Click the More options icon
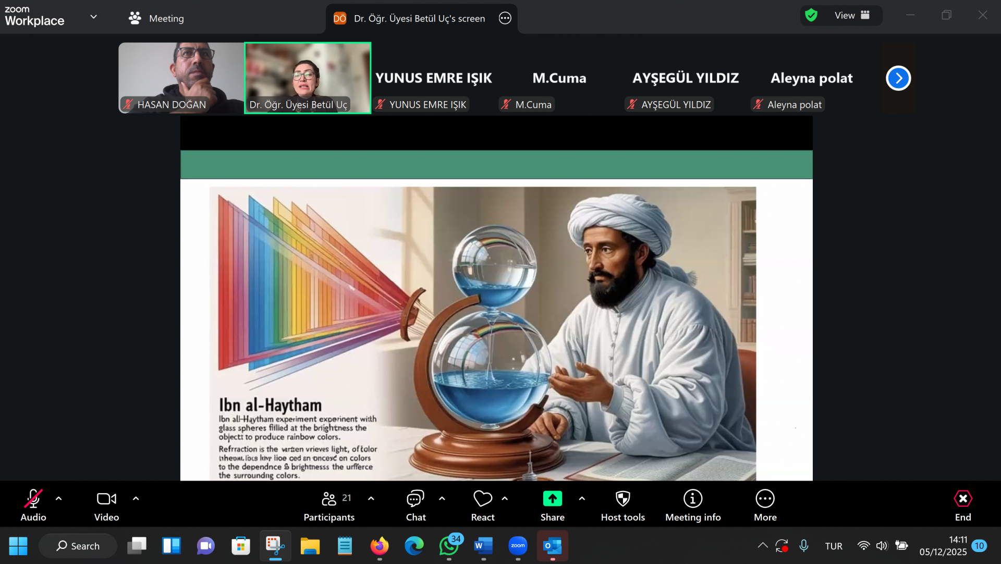1001x564 pixels. [765, 499]
